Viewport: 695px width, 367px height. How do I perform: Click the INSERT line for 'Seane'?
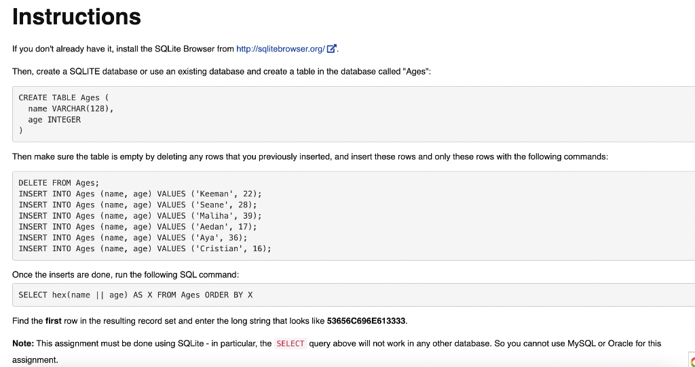(x=138, y=205)
